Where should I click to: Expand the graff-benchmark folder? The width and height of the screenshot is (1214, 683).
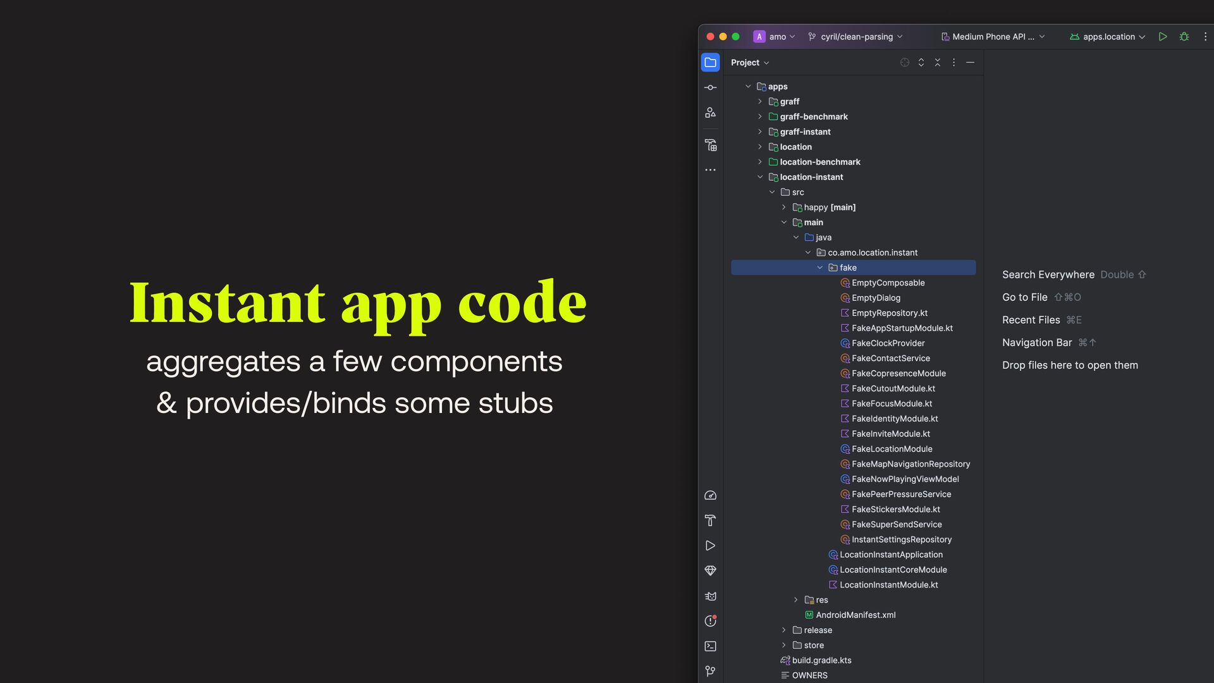coord(760,116)
